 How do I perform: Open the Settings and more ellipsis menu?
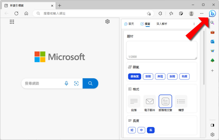pos(202,13)
